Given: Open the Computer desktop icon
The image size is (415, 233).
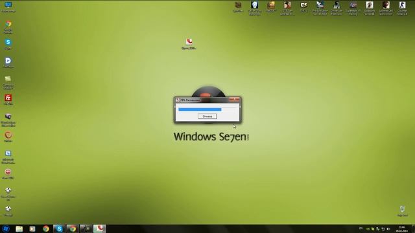Looking at the screenshot, I should click(x=8, y=7).
